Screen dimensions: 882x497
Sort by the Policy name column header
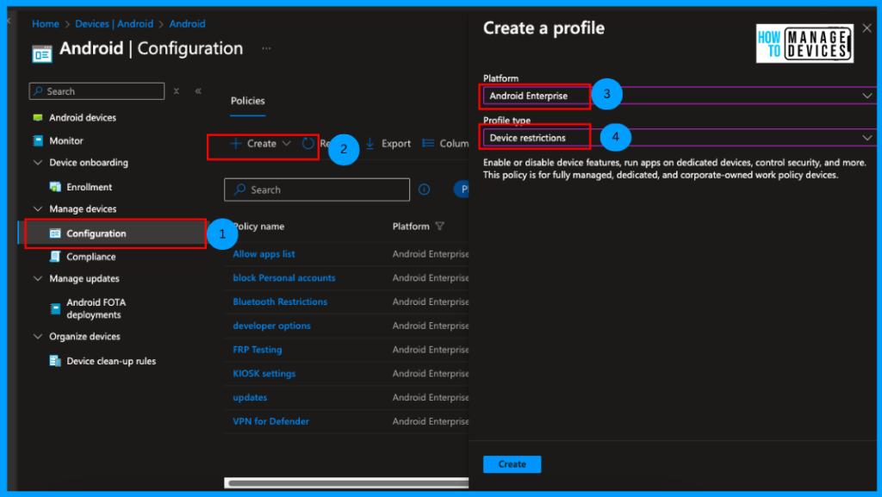[x=258, y=226]
